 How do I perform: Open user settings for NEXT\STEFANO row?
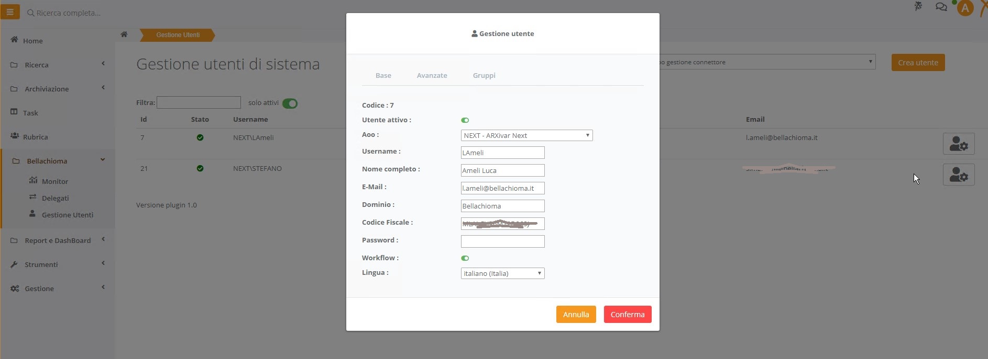coord(959,175)
